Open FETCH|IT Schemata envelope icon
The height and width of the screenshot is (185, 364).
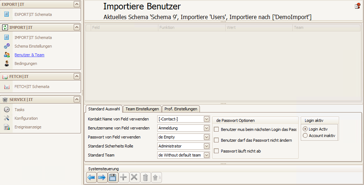[7, 87]
